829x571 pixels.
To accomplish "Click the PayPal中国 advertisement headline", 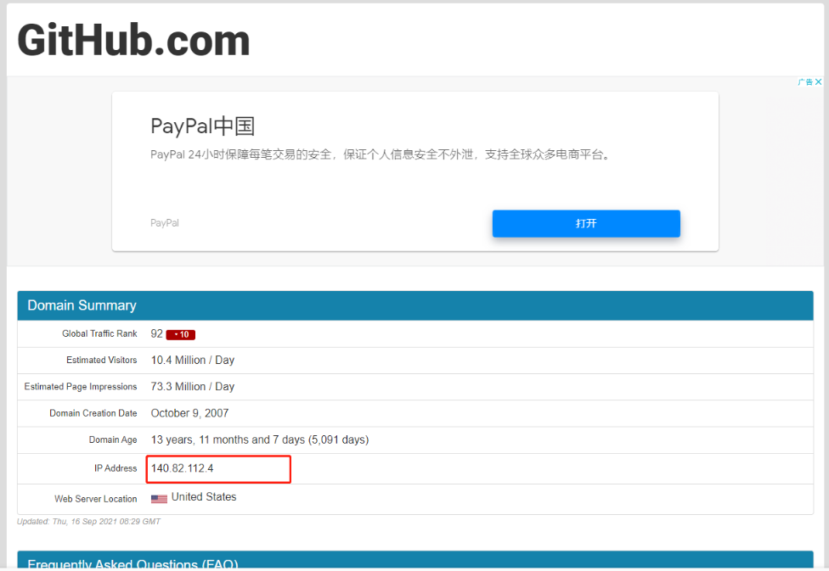I will pyautogui.click(x=202, y=126).
